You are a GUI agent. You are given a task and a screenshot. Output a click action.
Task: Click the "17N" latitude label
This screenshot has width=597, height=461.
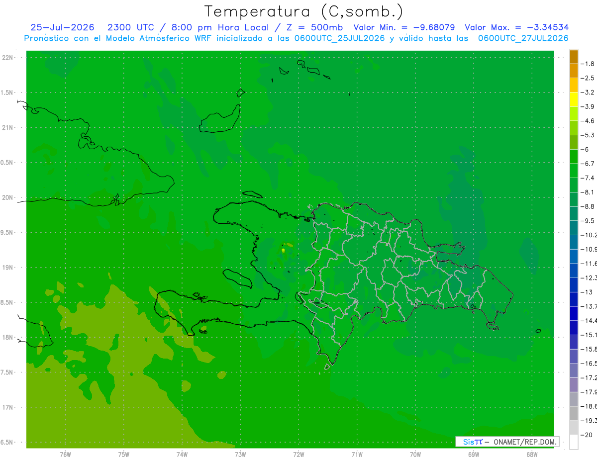(8, 407)
